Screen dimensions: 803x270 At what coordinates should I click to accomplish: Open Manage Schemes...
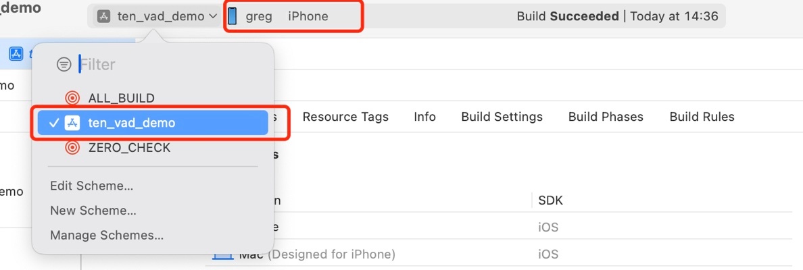(x=107, y=235)
